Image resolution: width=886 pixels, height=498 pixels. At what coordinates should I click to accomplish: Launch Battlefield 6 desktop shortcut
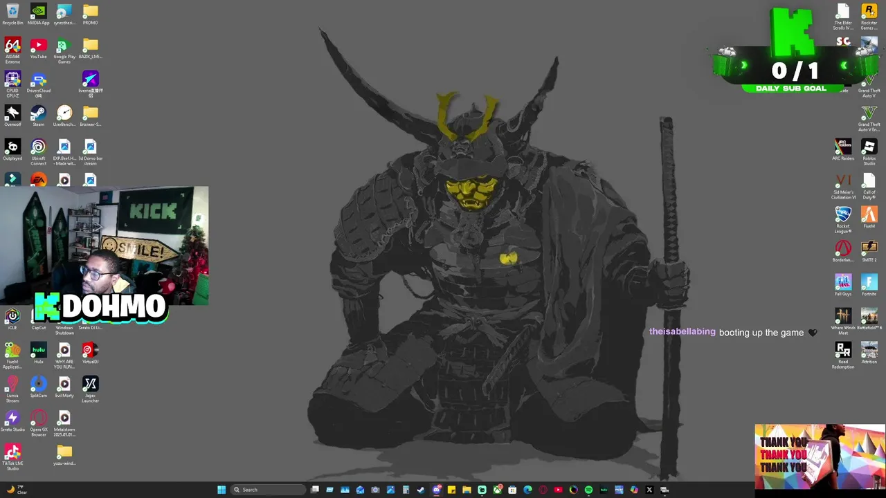click(869, 319)
